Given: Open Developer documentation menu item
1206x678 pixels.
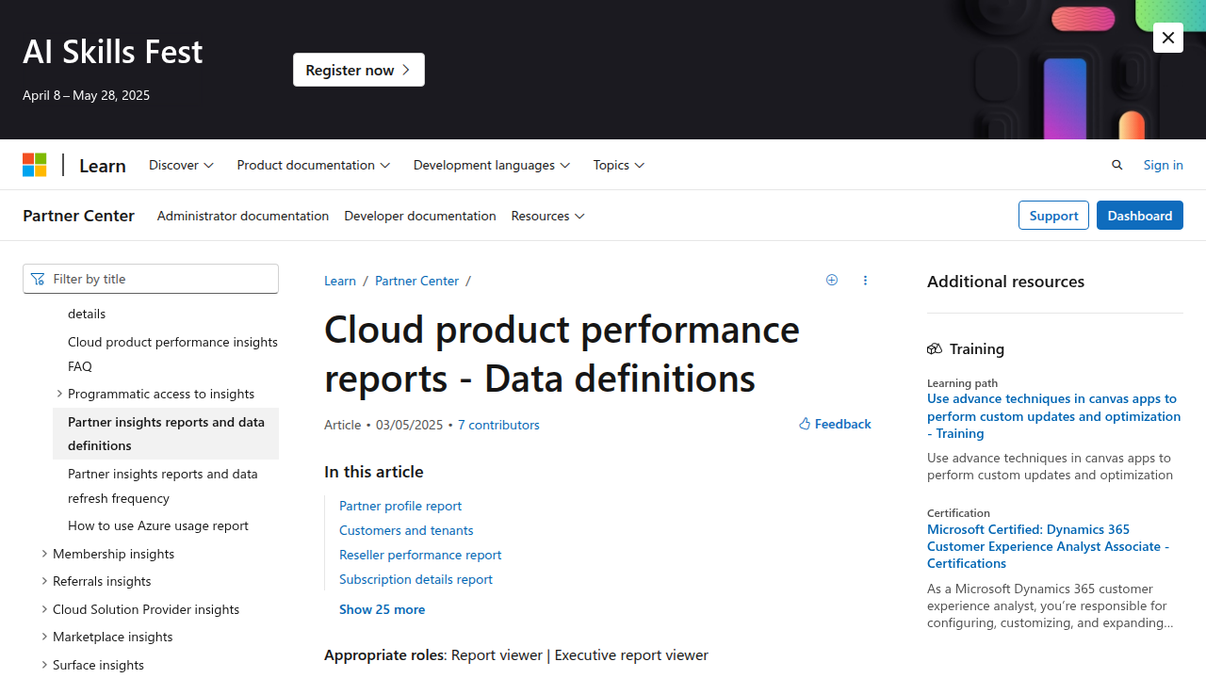Looking at the screenshot, I should pyautogui.click(x=420, y=216).
